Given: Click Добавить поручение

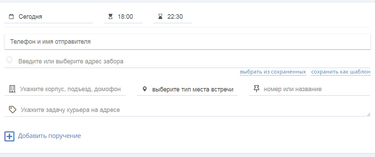Looking at the screenshot, I should point(49,136).
